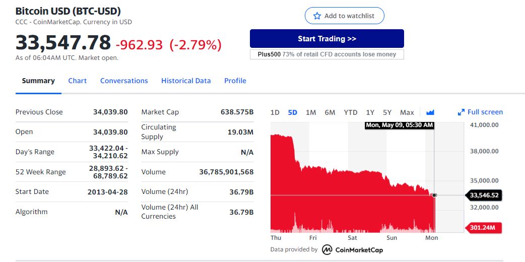The image size is (525, 262).
Task: Click the Plus500 CFD disclaimer banner
Action: [x=327, y=54]
